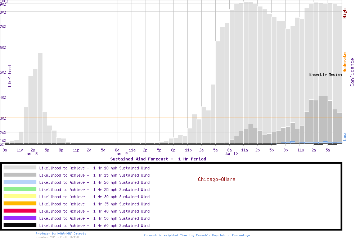The height and width of the screenshot is (241, 360).
Task: Pick the orange 35 mph legend swatch
Action: (x=20, y=204)
